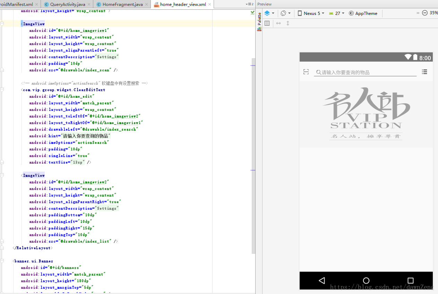Click the battery icon in preview
This screenshot has width=438, height=294.
(x=415, y=57)
